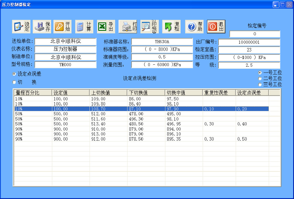Image resolution: width=294 pixels, height=199 pixels.
Task: Click the 准确度等级 field showing 0.5
Action: (162, 57)
